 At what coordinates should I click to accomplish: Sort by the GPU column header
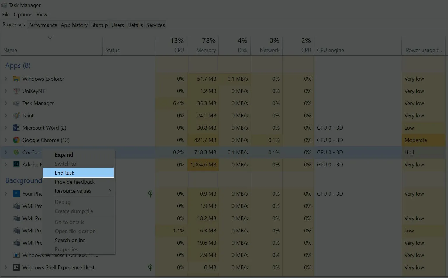pos(298,46)
